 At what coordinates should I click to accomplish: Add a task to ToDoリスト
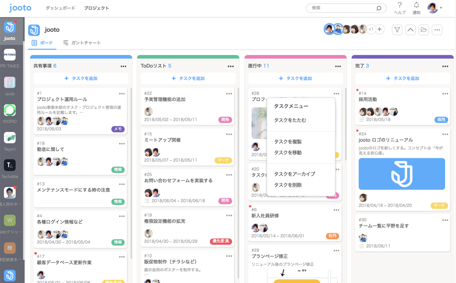[188, 78]
